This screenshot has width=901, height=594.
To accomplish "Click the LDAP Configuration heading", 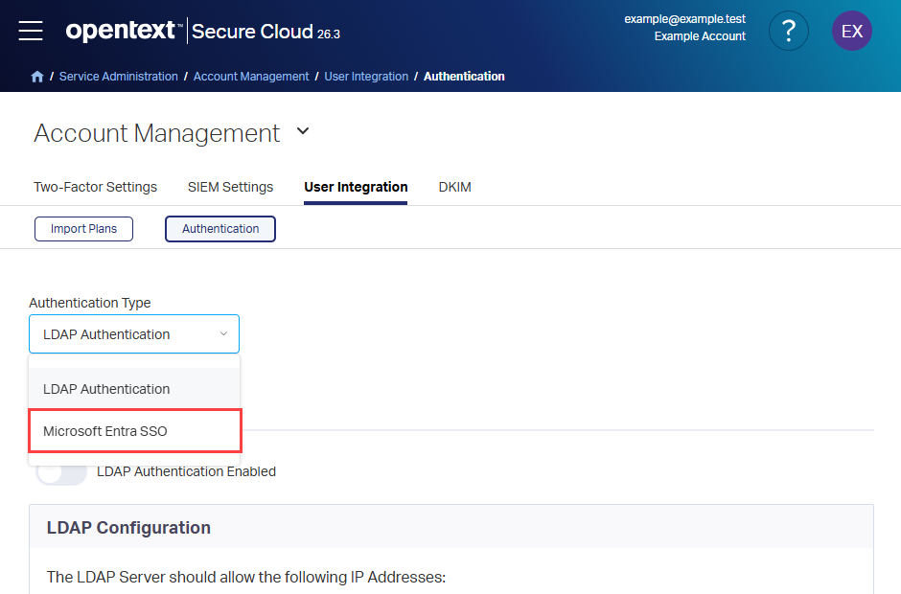I will pos(128,527).
